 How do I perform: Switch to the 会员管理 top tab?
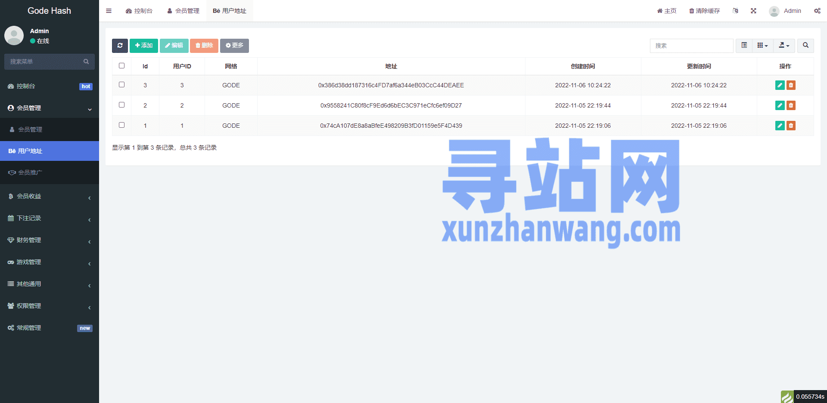(x=183, y=11)
